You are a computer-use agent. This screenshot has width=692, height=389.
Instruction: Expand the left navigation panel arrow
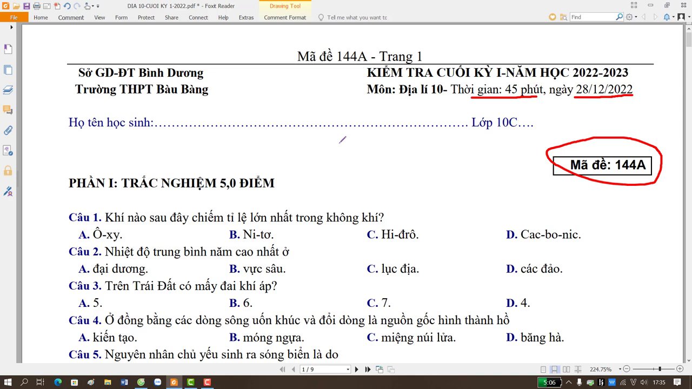click(x=11, y=27)
